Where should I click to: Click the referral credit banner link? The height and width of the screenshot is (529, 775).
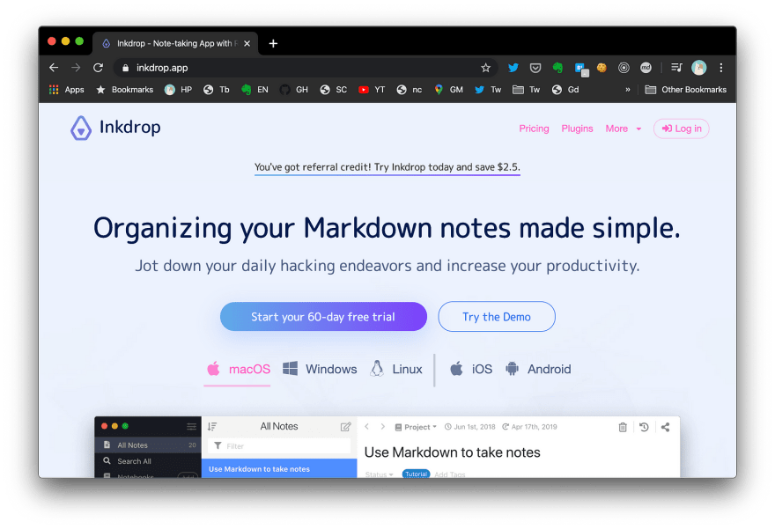coord(387,167)
